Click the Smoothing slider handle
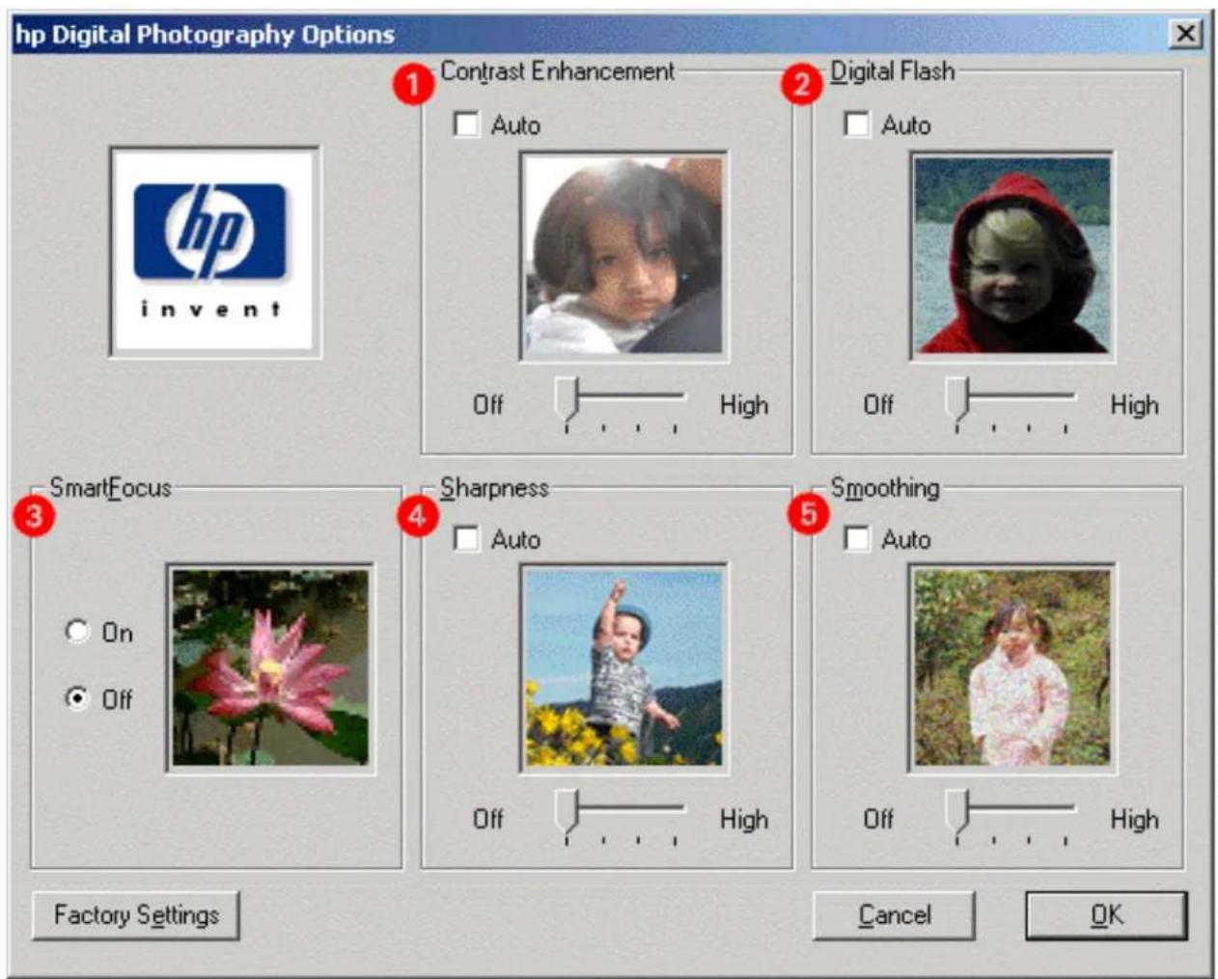The width and height of the screenshot is (1218, 979). (x=956, y=811)
